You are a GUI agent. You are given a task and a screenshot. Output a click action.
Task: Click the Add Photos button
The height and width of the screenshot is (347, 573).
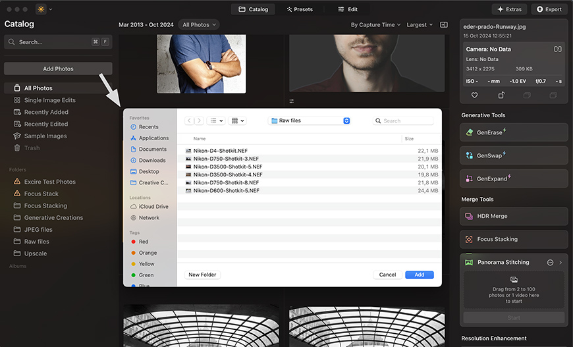[58, 68]
